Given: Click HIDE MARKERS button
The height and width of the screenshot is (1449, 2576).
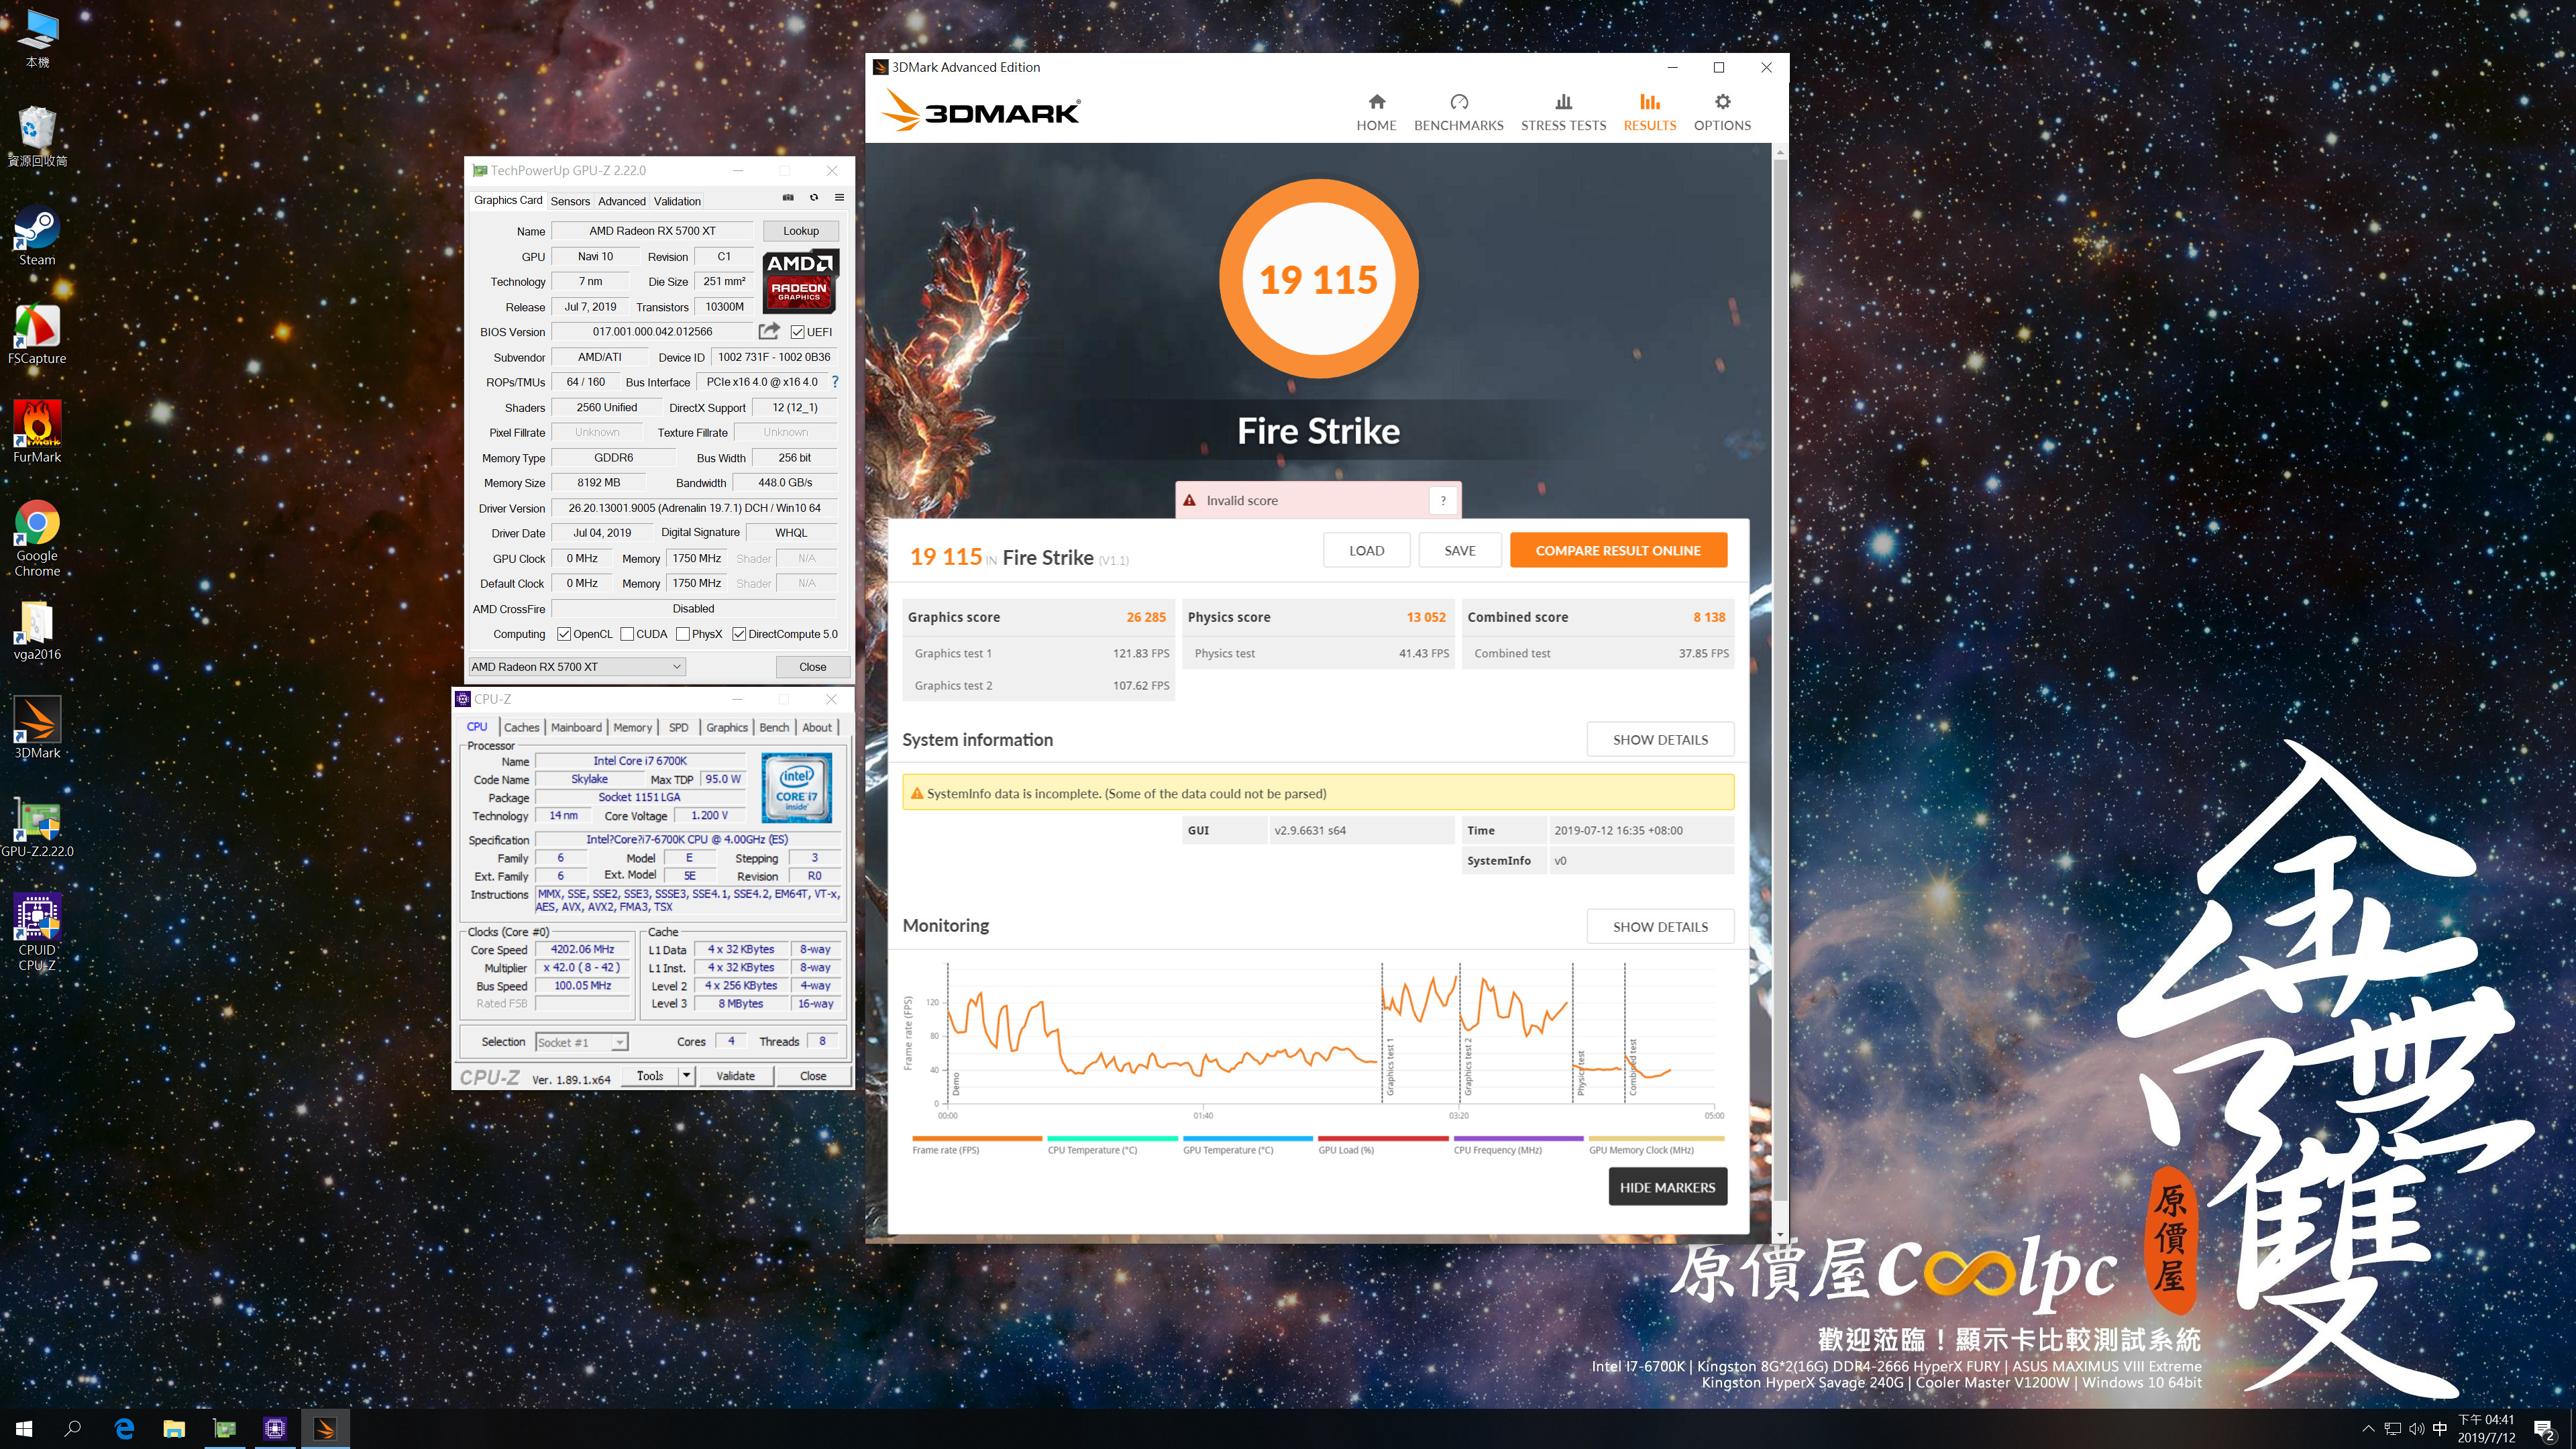Looking at the screenshot, I should pyautogui.click(x=1667, y=1187).
